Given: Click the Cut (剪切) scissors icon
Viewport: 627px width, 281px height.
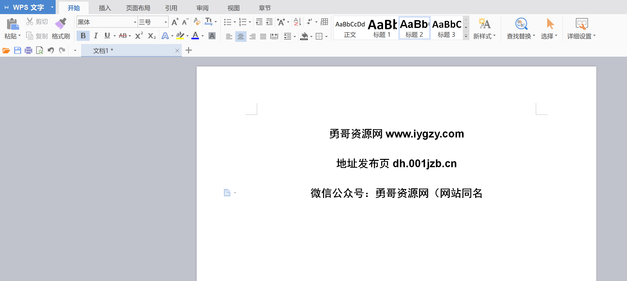Looking at the screenshot, I should coord(29,22).
